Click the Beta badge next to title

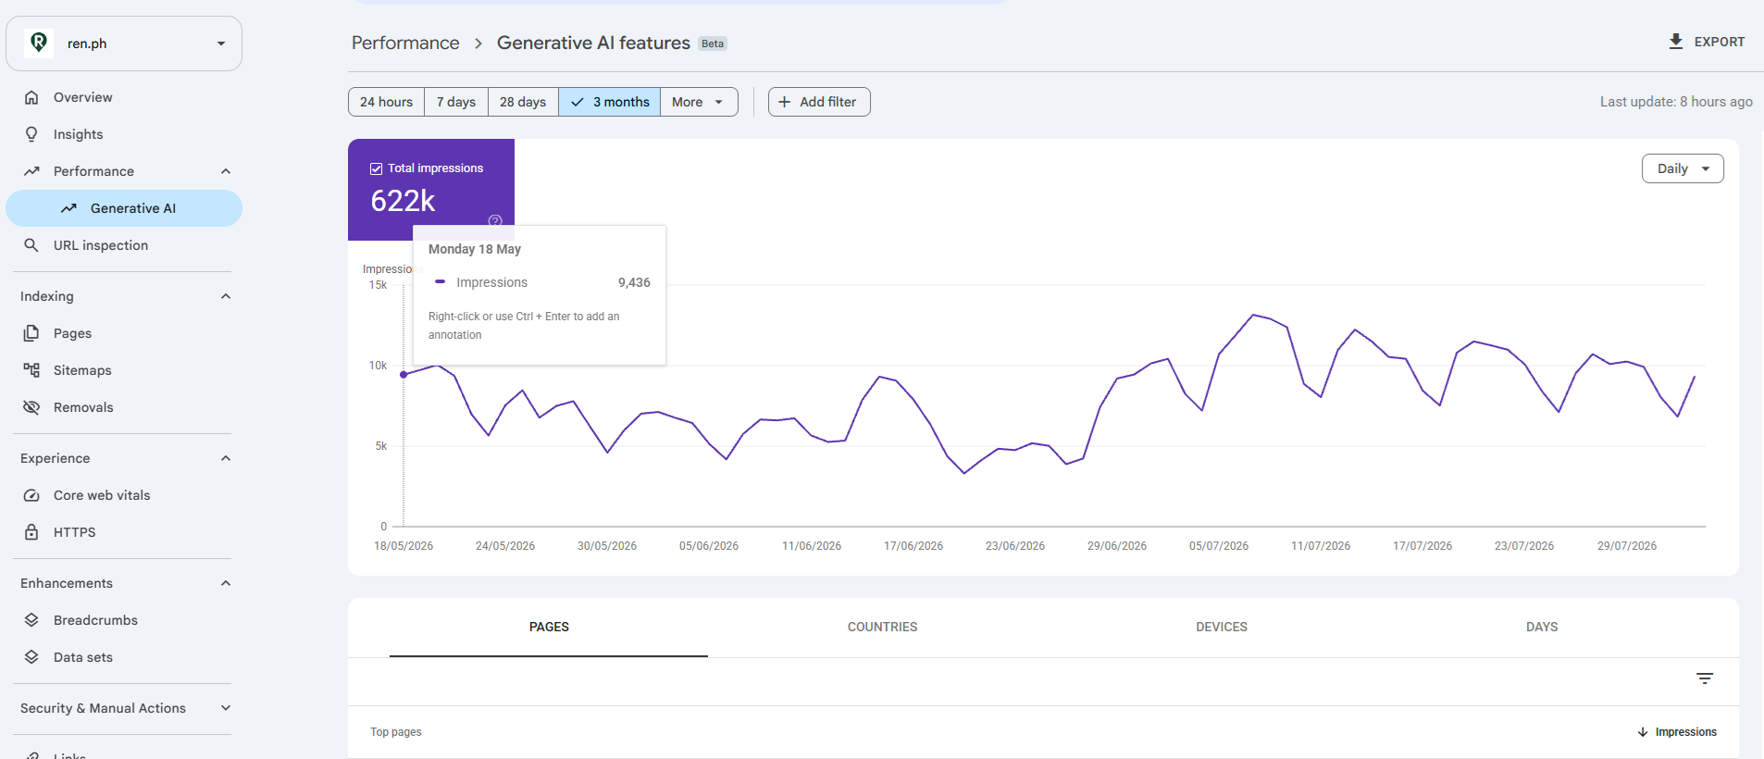click(713, 44)
